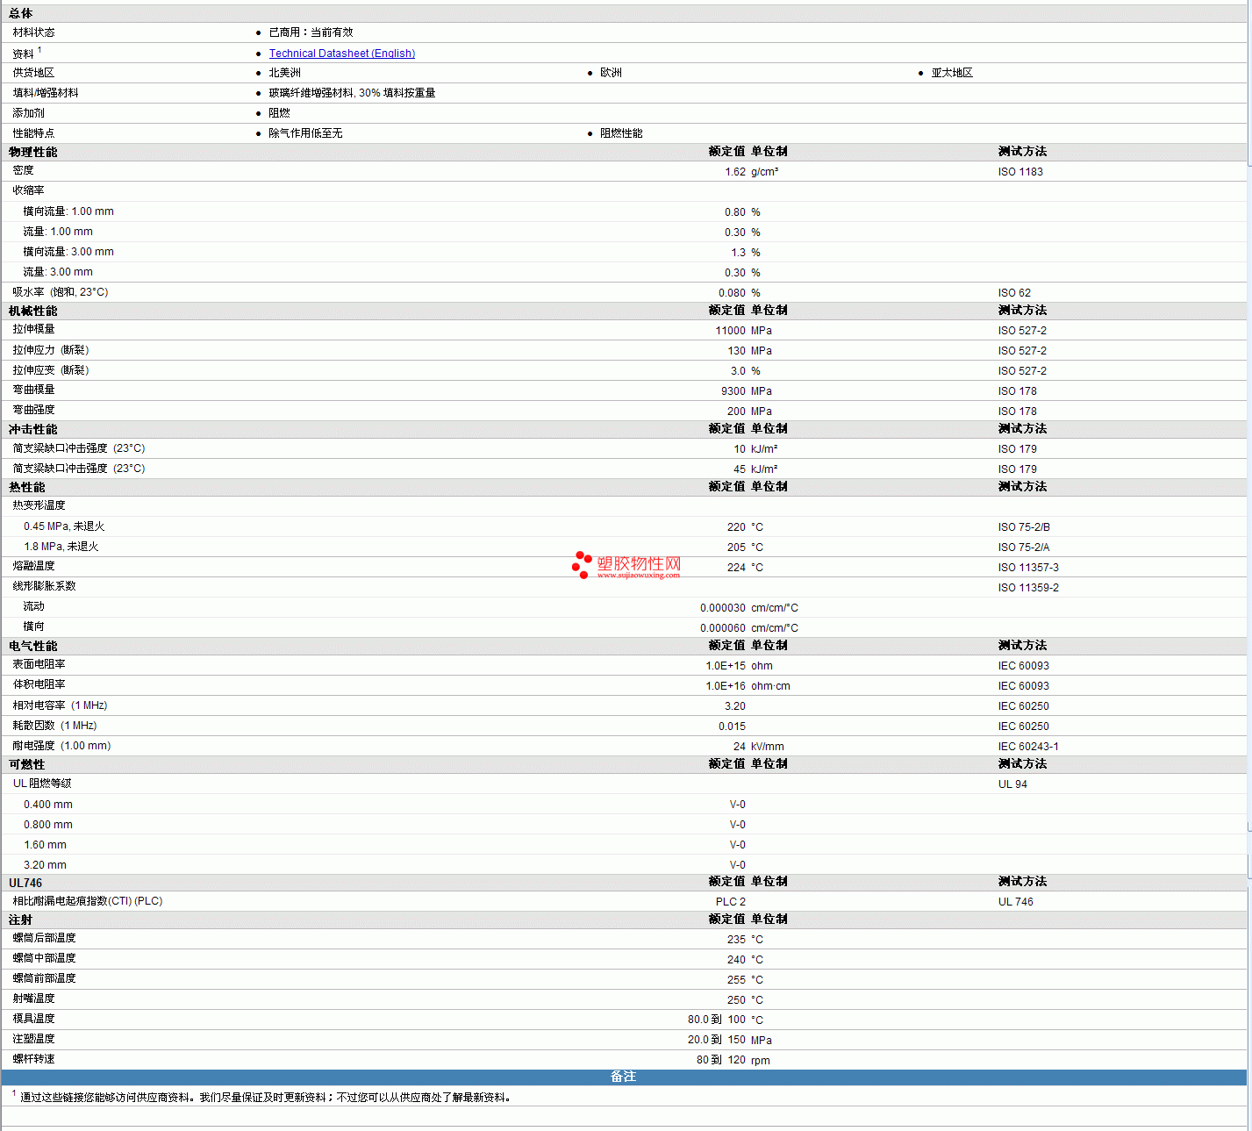Click the ISO 11359-2 test method
This screenshot has width=1252, height=1131.
[1028, 588]
